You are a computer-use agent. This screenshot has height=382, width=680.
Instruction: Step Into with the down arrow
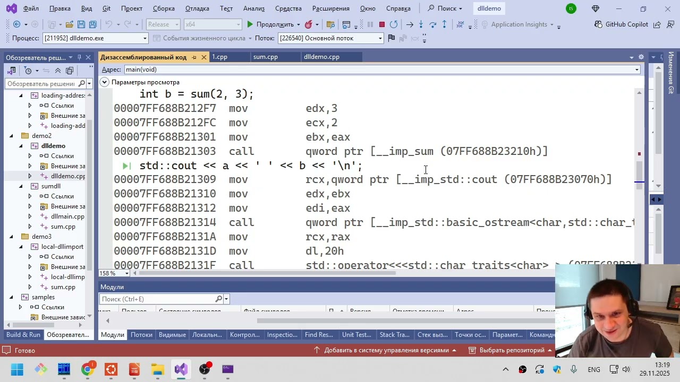pyautogui.click(x=421, y=24)
